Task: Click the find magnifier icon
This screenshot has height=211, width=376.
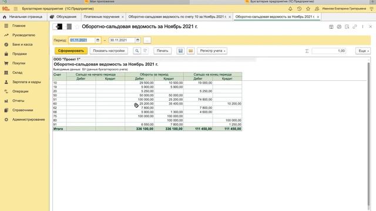Action: (x=137, y=51)
